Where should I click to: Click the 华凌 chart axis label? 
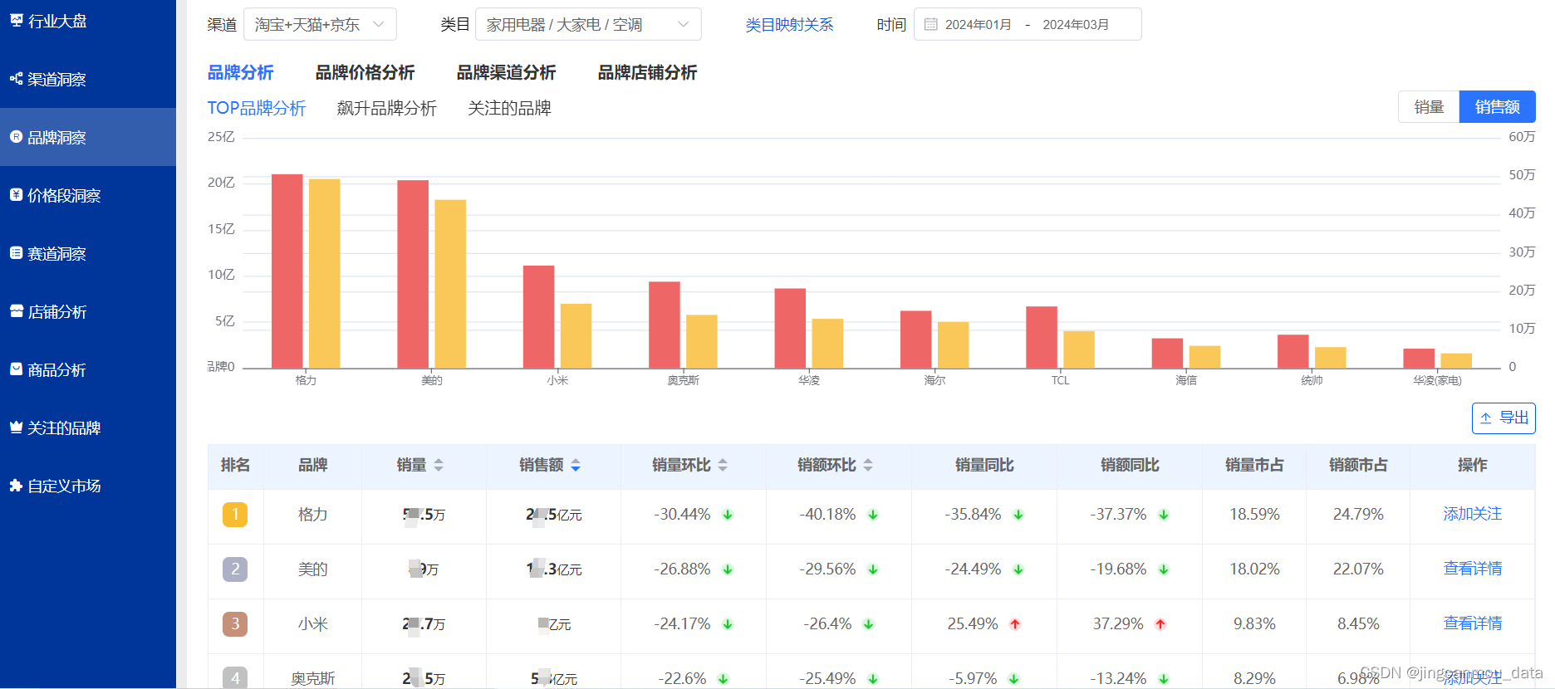[x=809, y=380]
